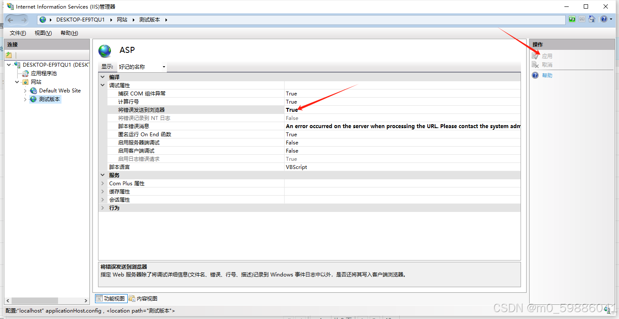This screenshot has height=319, width=619.
Task: Click the blue Help question mark icon
Action: tap(604, 19)
